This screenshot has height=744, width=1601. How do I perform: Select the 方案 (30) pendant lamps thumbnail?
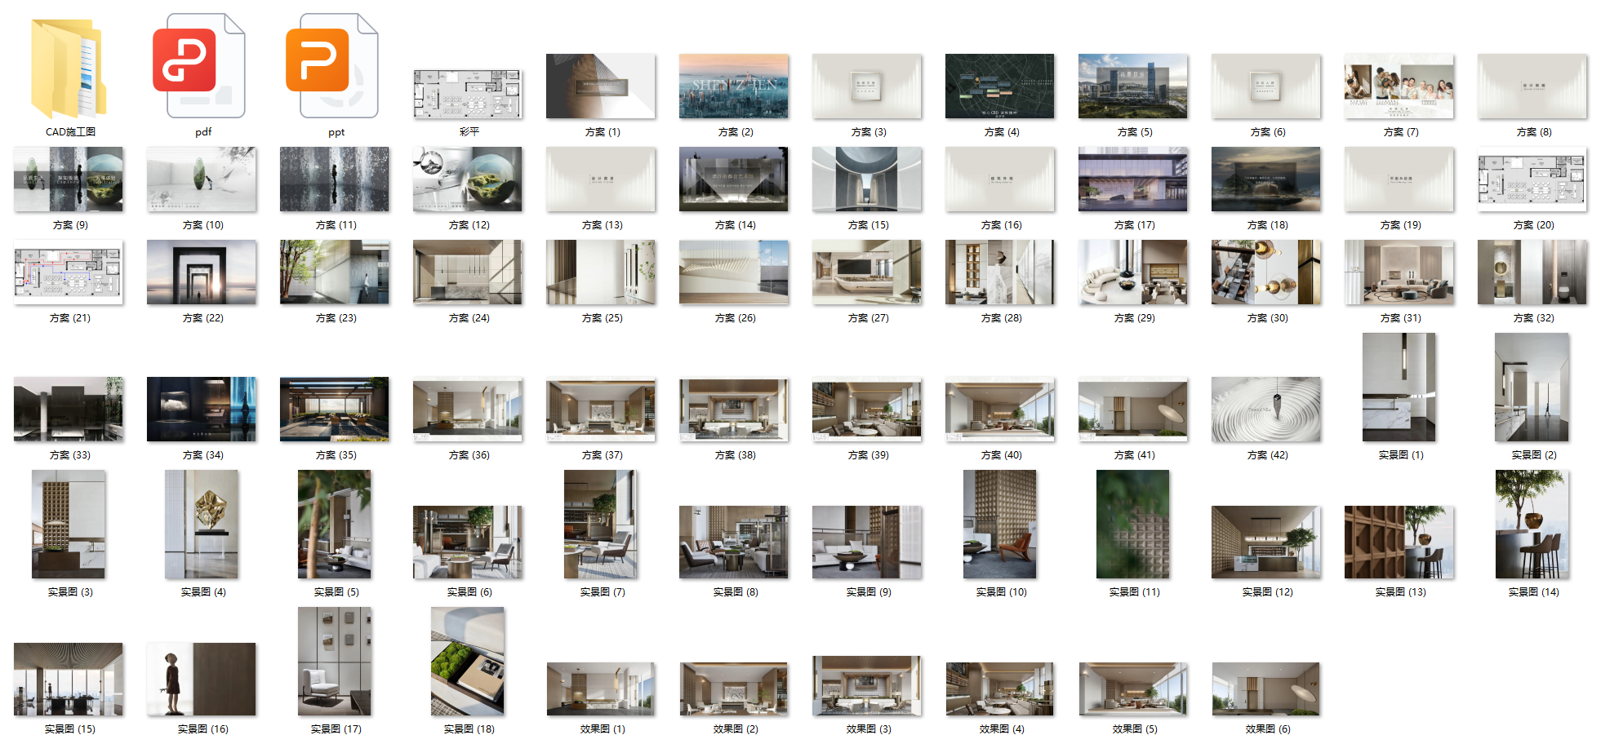[x=1266, y=272]
